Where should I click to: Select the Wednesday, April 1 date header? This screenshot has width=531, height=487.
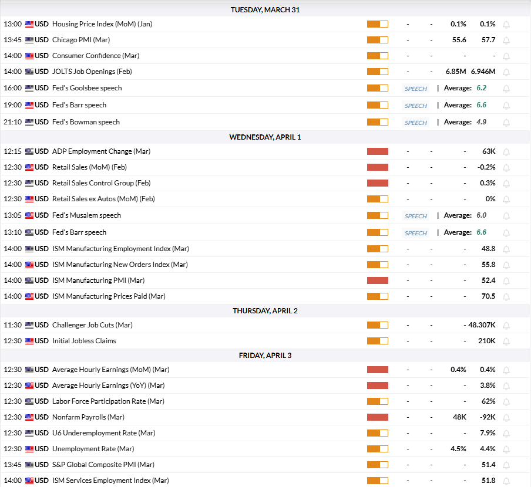265,137
